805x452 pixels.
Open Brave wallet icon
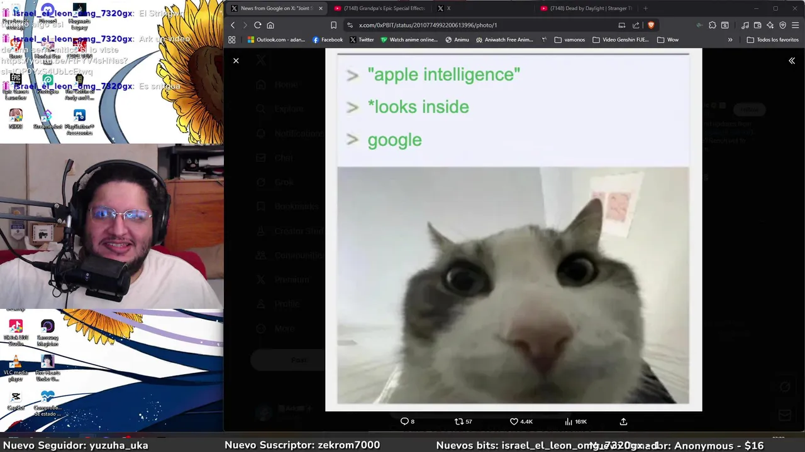coord(758,25)
